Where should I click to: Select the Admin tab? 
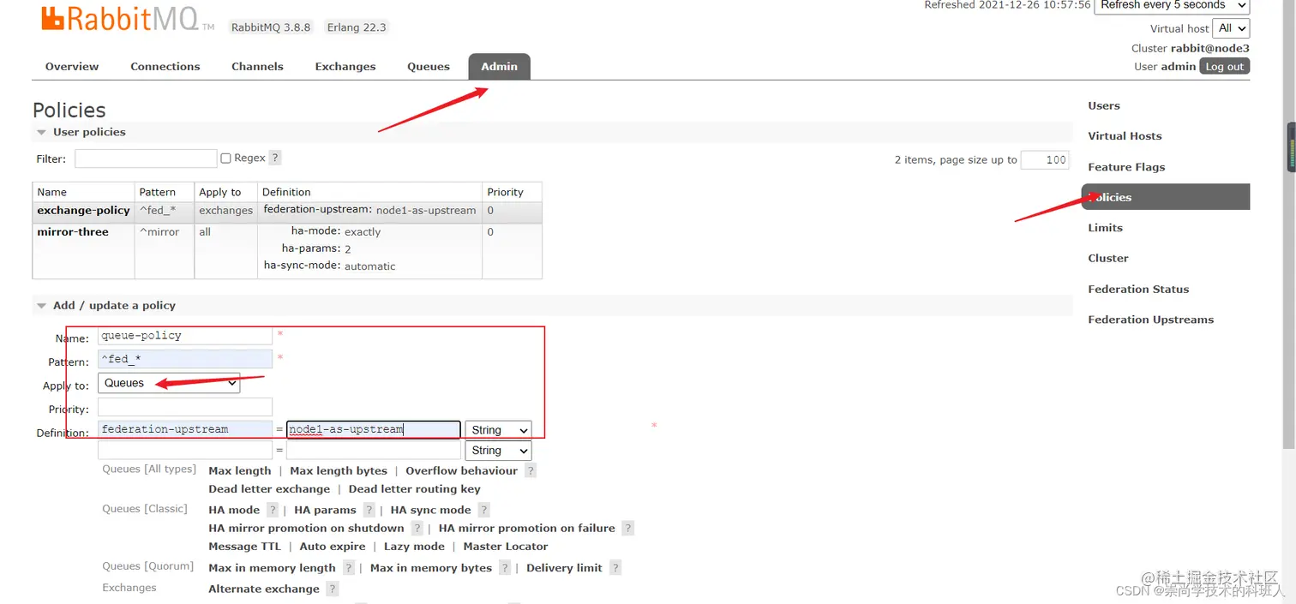(x=499, y=66)
